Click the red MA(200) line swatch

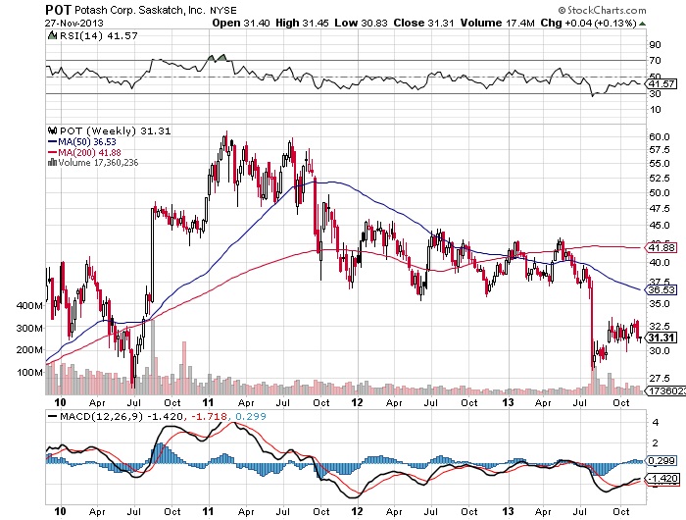(52, 152)
